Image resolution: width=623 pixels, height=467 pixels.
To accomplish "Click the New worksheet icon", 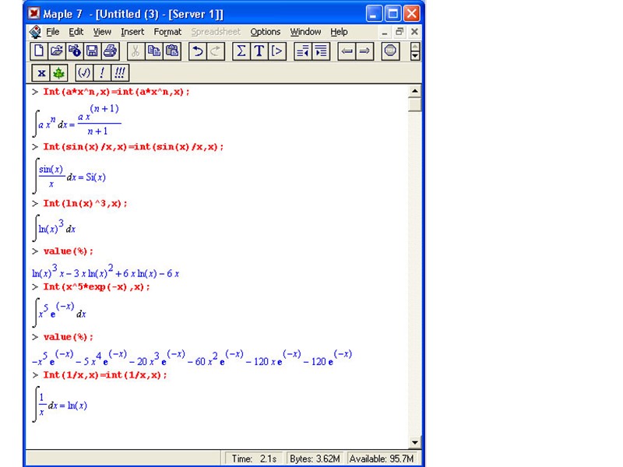I will (x=39, y=51).
